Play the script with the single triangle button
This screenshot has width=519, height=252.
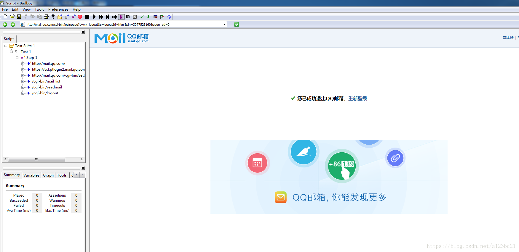[x=94, y=17]
